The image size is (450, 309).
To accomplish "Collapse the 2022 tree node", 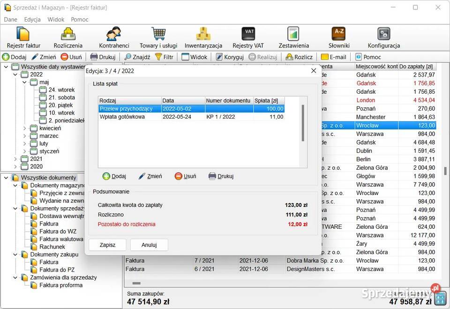I will tap(15, 75).
